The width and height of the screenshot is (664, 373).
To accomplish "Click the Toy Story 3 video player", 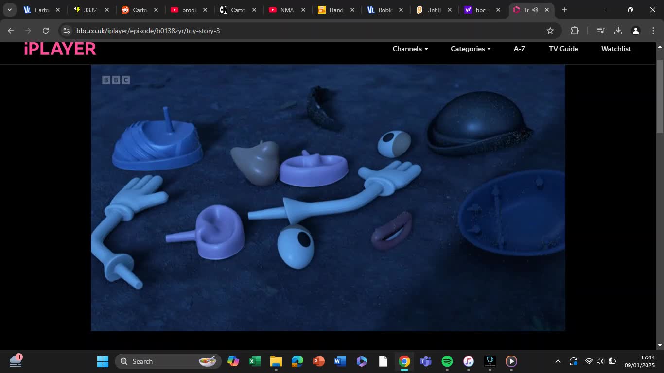I will click(x=328, y=198).
